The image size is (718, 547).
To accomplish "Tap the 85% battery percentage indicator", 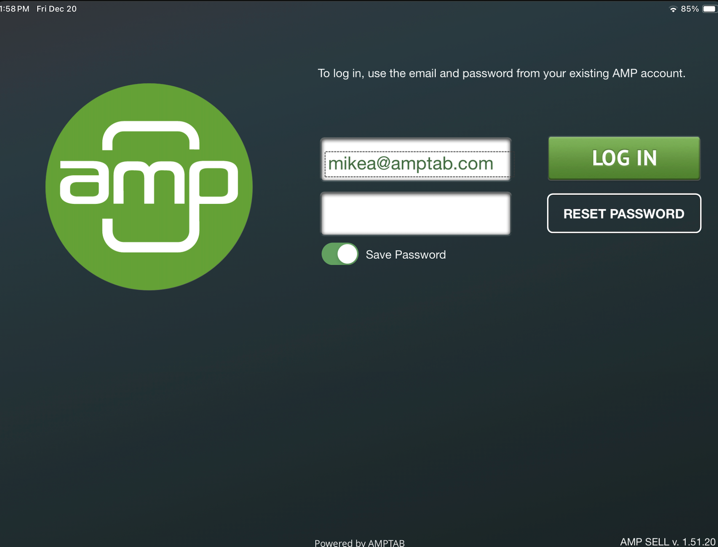I will [x=690, y=9].
